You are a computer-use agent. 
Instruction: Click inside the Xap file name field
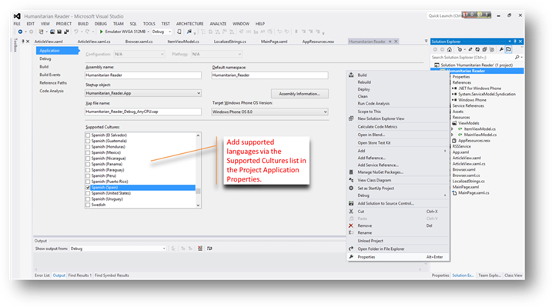[143, 112]
